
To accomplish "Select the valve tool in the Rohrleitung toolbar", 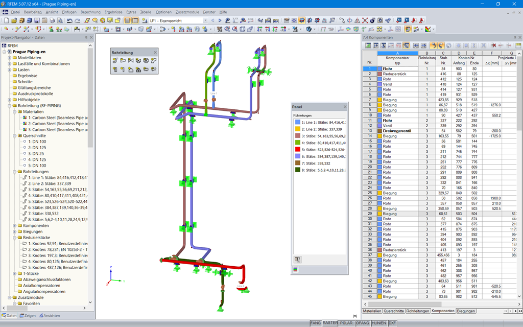I will coord(131,60).
